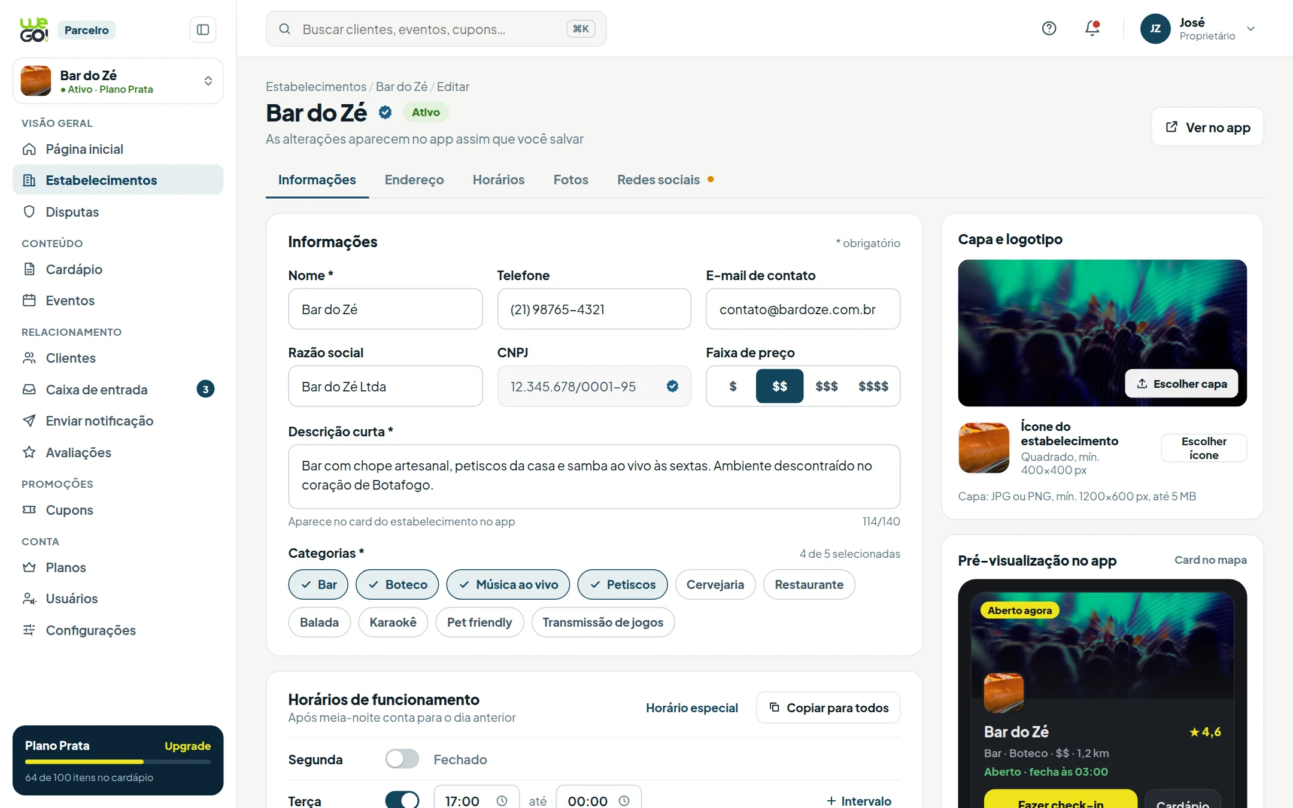This screenshot has width=1293, height=808.
Task: Click the JZ user avatar
Action: click(x=1155, y=29)
